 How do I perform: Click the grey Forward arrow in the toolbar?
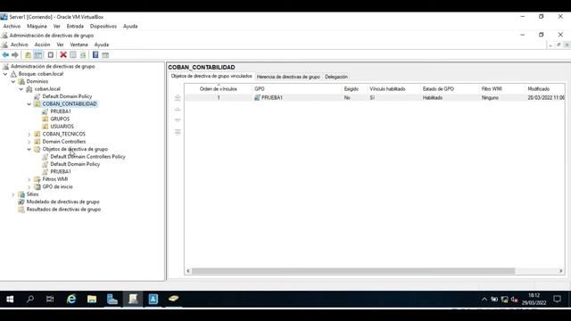click(15, 55)
